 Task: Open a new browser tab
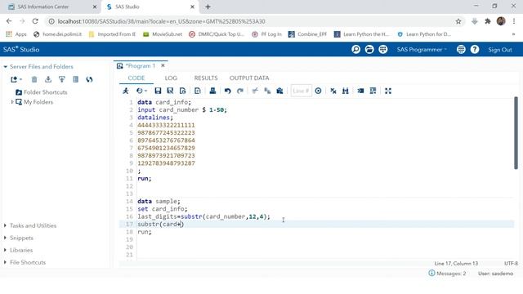(x=208, y=7)
